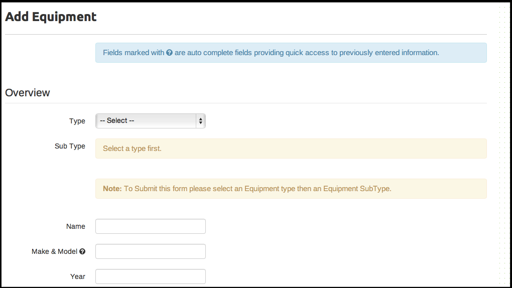Click the Type field label
Screen dimensions: 512x288
tap(77, 121)
